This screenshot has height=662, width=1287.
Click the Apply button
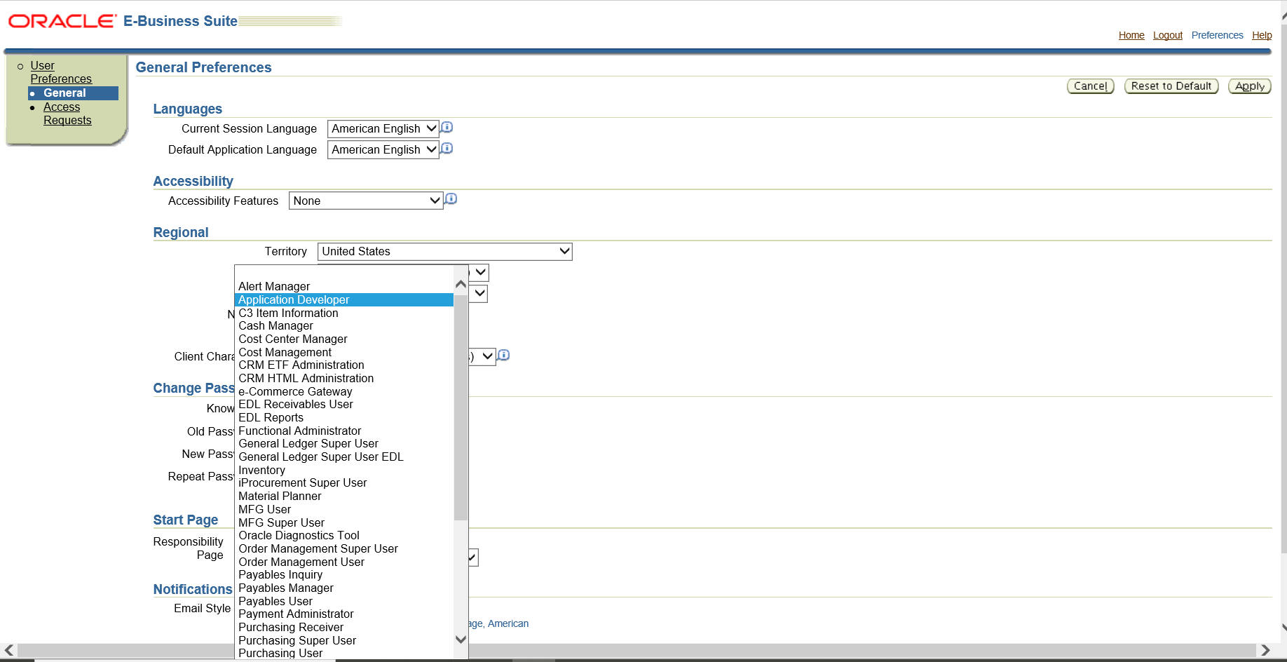[1249, 86]
